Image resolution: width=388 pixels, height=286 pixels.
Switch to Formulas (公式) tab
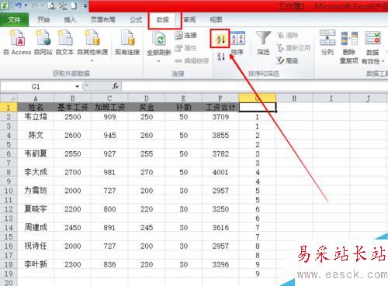pyautogui.click(x=136, y=19)
